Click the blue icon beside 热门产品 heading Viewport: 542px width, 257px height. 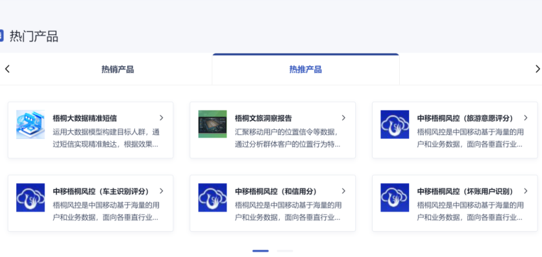tap(1, 36)
